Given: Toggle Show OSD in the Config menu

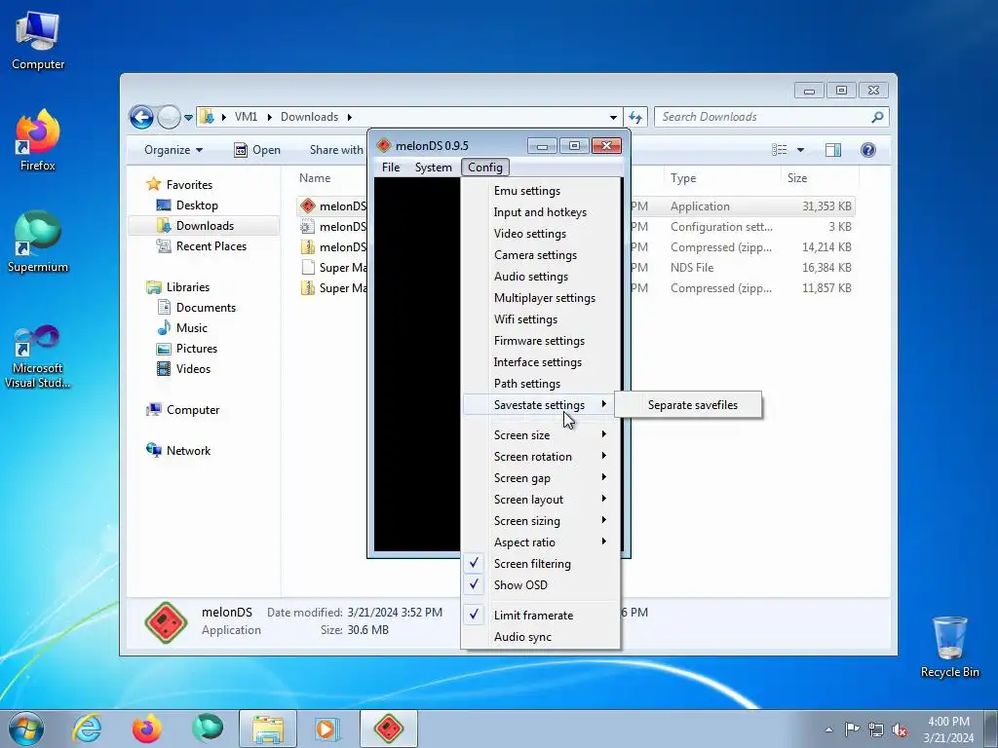Looking at the screenshot, I should point(541,585).
